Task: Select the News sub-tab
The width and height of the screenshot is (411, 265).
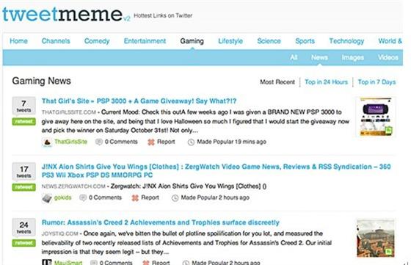Action: coord(319,57)
